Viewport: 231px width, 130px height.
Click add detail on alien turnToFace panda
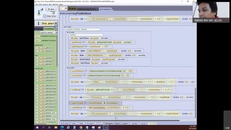[104, 38]
